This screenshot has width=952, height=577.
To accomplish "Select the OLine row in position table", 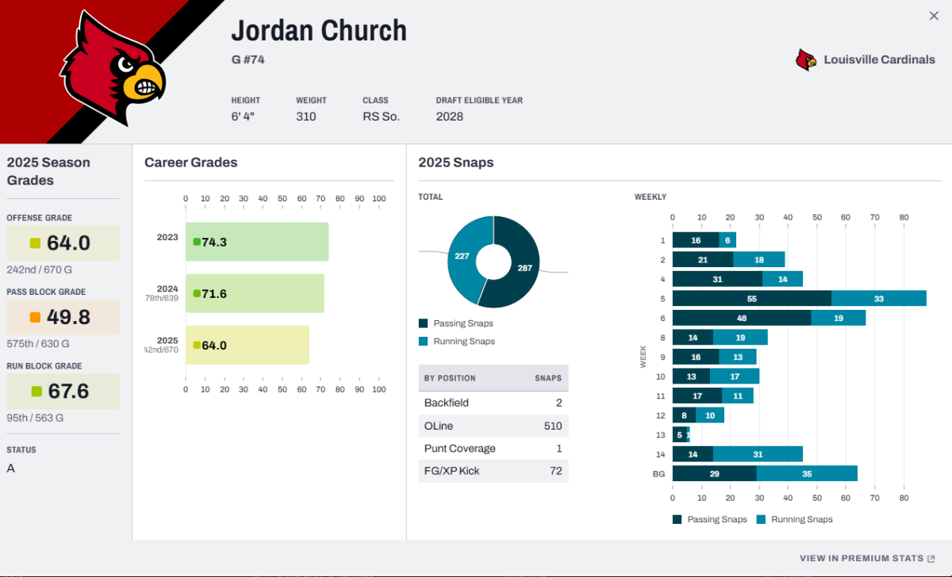I will [x=493, y=426].
